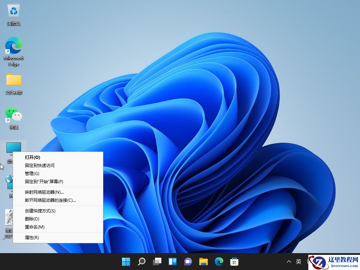
Task: Click the 英 input language indicator
Action: coord(298,262)
